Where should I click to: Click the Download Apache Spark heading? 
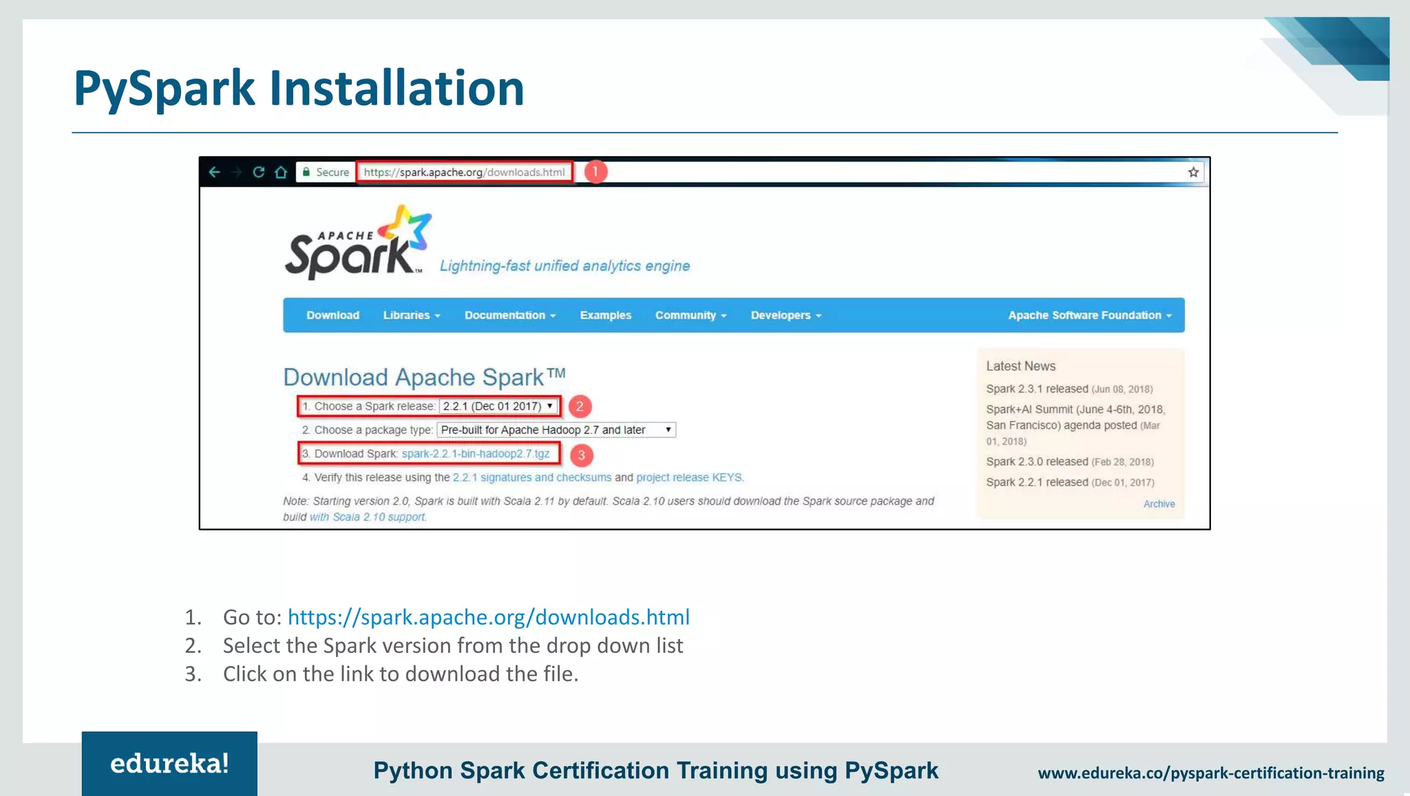pyautogui.click(x=424, y=377)
